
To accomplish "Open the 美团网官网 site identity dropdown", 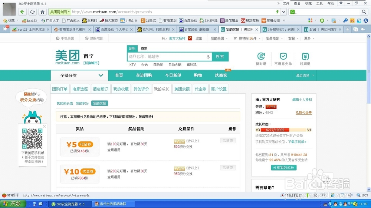I will (60, 12).
